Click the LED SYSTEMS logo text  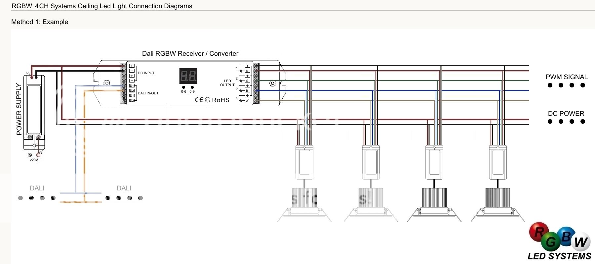[559, 256]
